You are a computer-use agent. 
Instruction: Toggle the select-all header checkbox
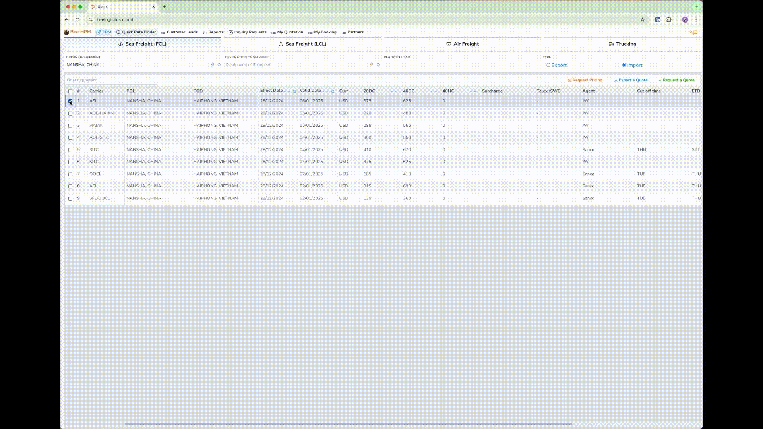pyautogui.click(x=70, y=91)
